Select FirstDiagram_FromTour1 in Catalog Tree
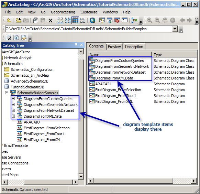 tap(44, 134)
